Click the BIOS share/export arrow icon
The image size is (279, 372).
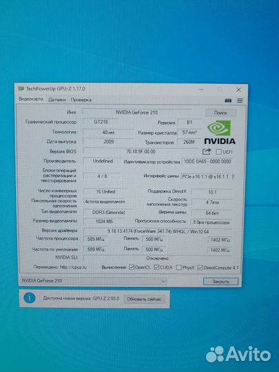207,152
